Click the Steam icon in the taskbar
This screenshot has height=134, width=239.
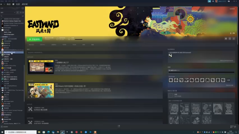62,132
